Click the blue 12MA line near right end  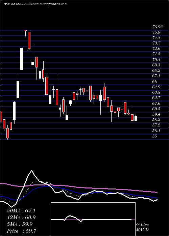(x=154, y=197)
